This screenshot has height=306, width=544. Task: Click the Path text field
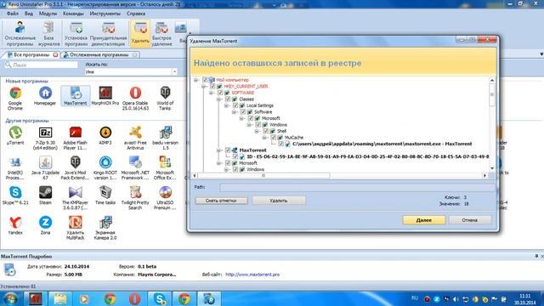coord(357,187)
